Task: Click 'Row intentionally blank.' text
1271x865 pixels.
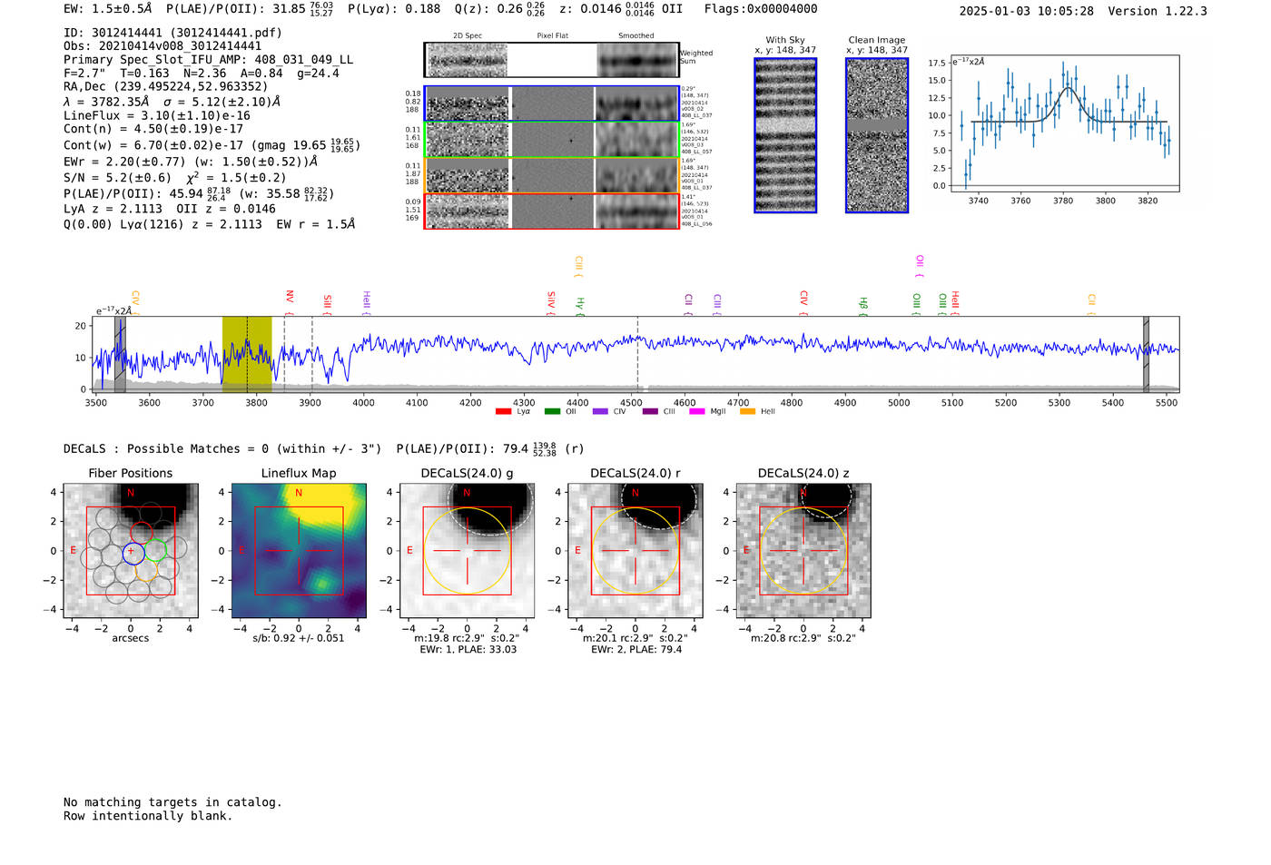Action: click(148, 816)
